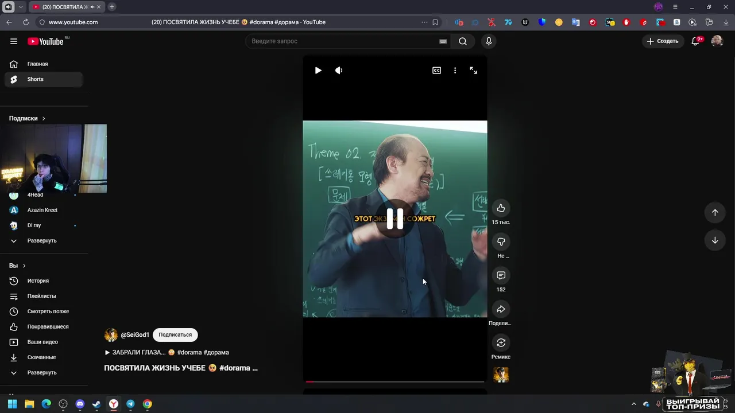Open the on-screen keyboard in search box

[x=443, y=41]
